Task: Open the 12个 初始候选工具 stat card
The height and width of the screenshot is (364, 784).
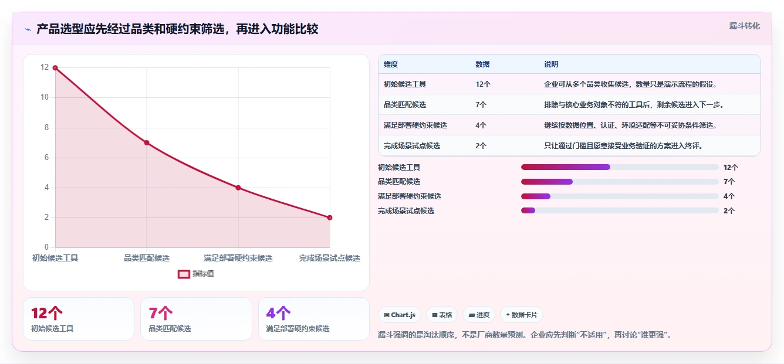Action: pyautogui.click(x=79, y=319)
